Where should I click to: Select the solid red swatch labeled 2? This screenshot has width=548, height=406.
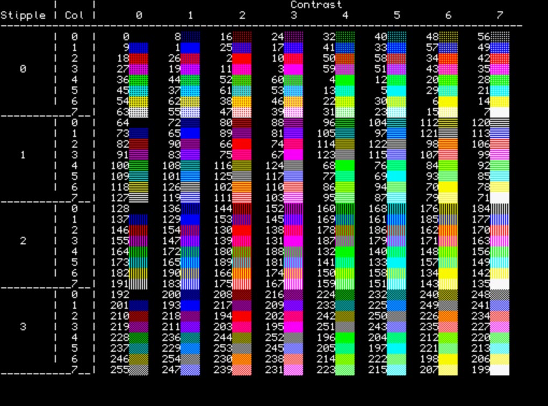242,59
